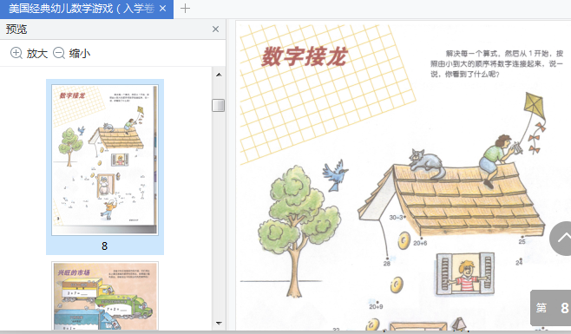
Task: Open a new tab with the plus icon
Action: 185,9
